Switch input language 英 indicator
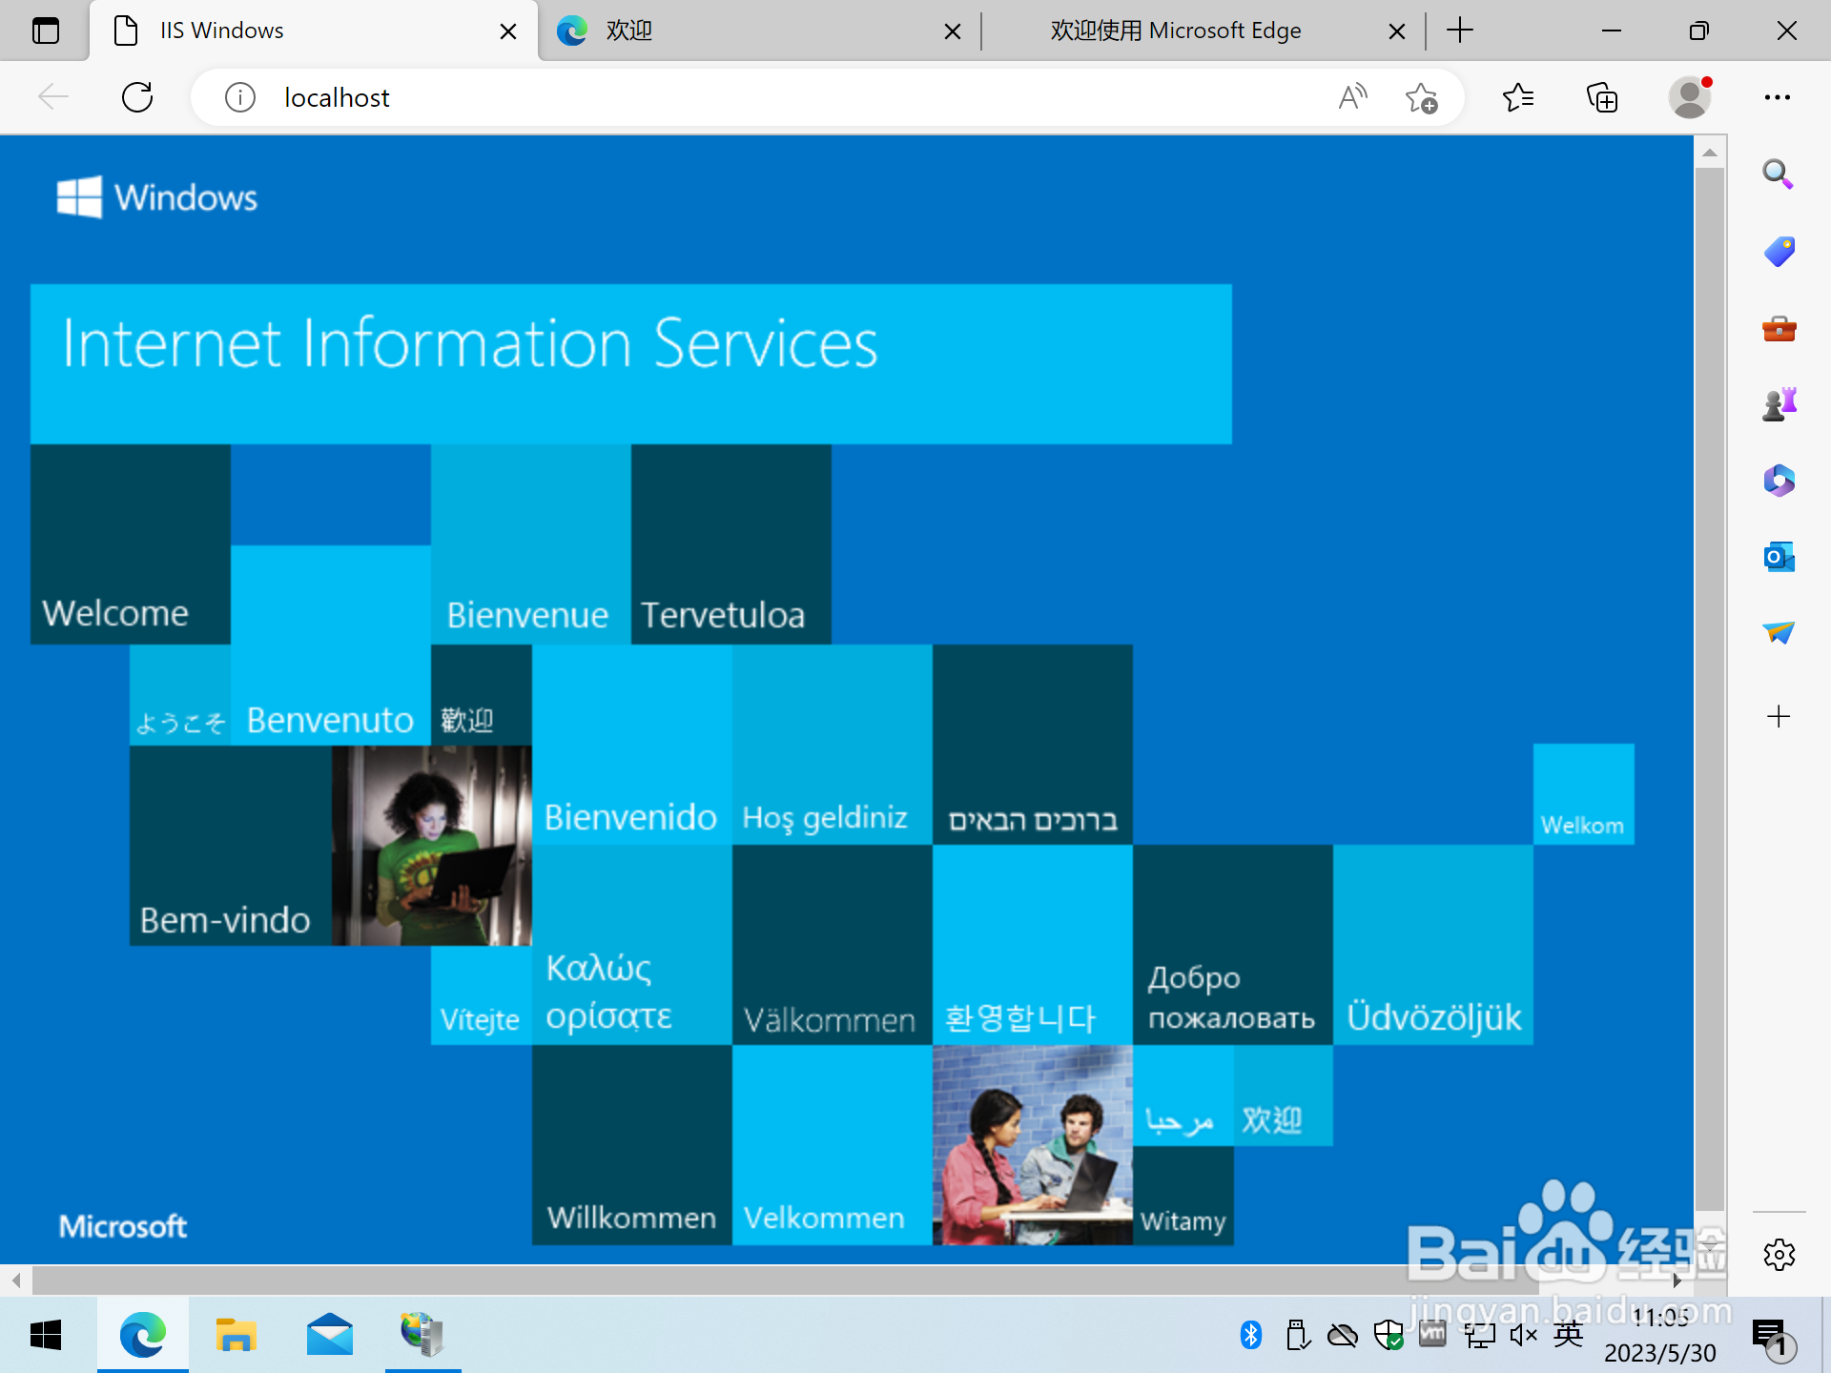The height and width of the screenshot is (1373, 1831). [x=1569, y=1335]
